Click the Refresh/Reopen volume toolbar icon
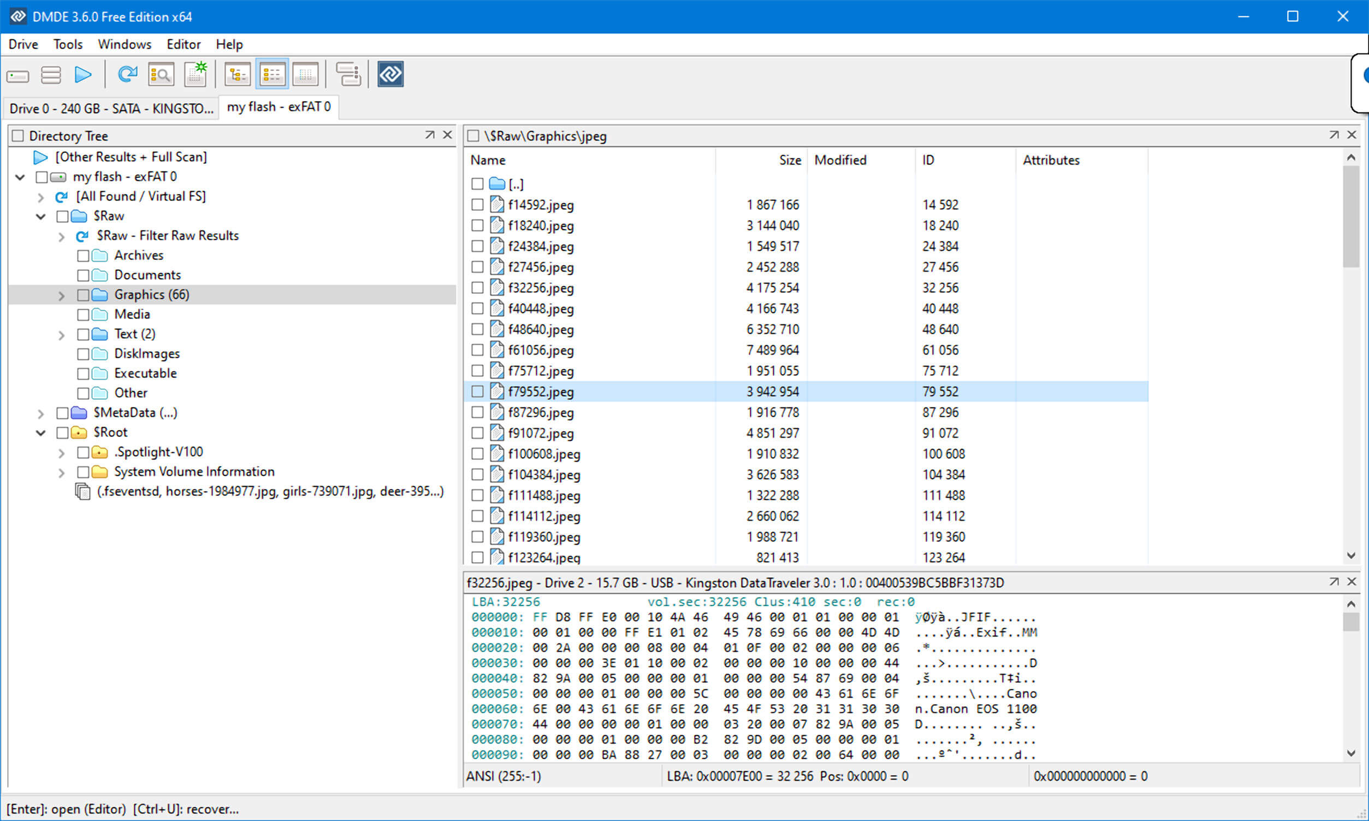 click(127, 74)
